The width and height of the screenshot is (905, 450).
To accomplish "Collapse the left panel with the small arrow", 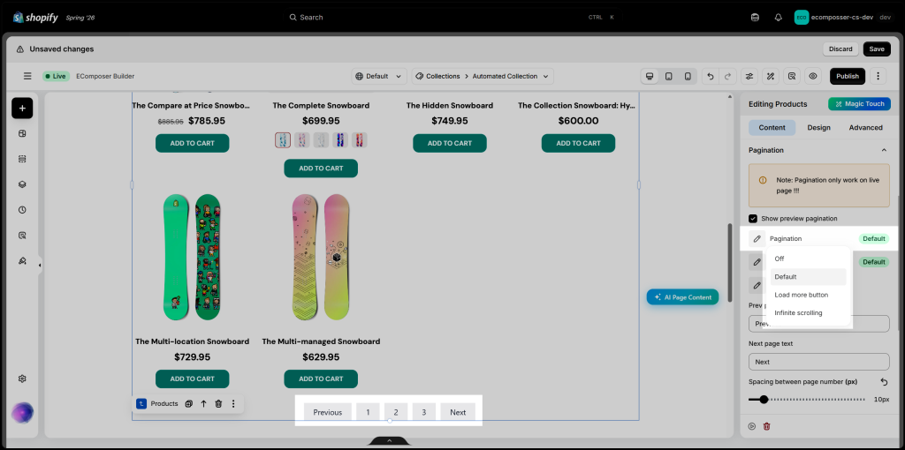I will 40,265.
